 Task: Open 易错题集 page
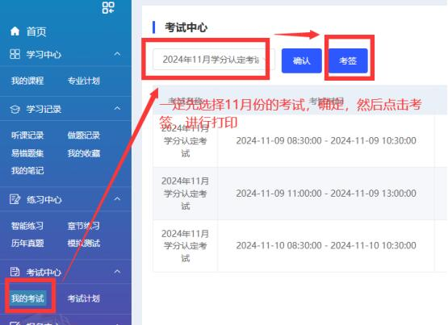pyautogui.click(x=27, y=153)
